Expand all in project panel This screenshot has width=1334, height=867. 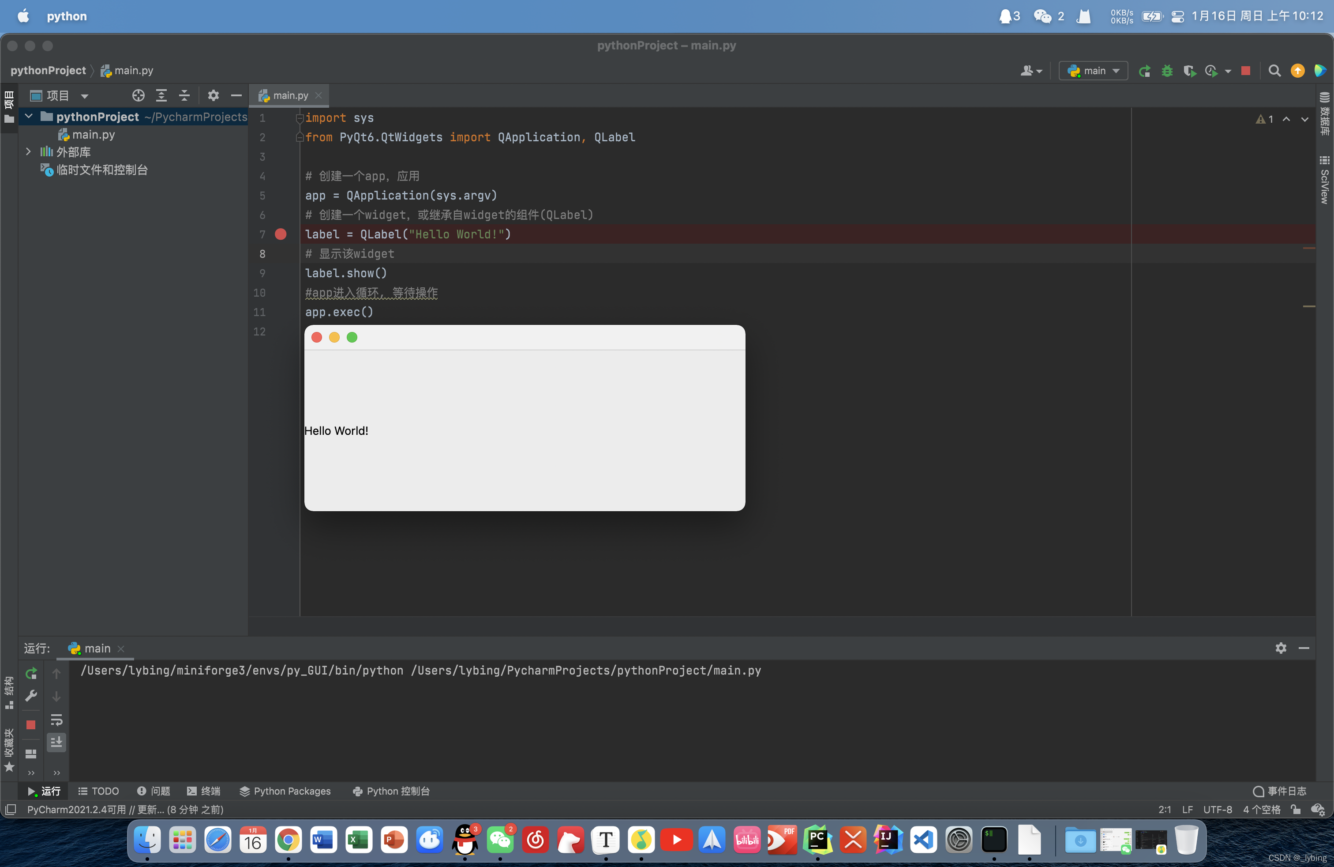161,95
